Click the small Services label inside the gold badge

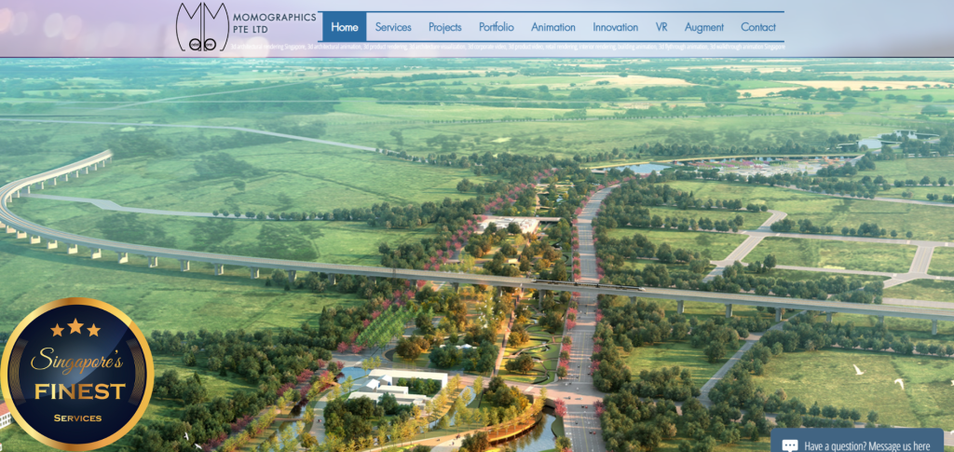tap(77, 418)
